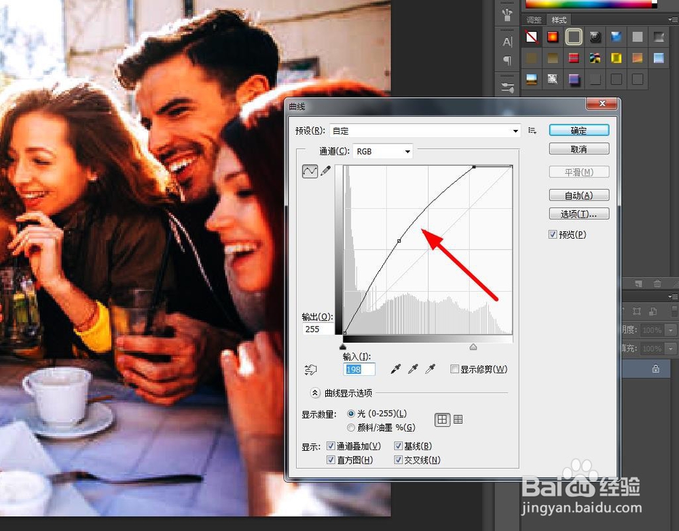Click the 自动(A) auto button

click(579, 195)
